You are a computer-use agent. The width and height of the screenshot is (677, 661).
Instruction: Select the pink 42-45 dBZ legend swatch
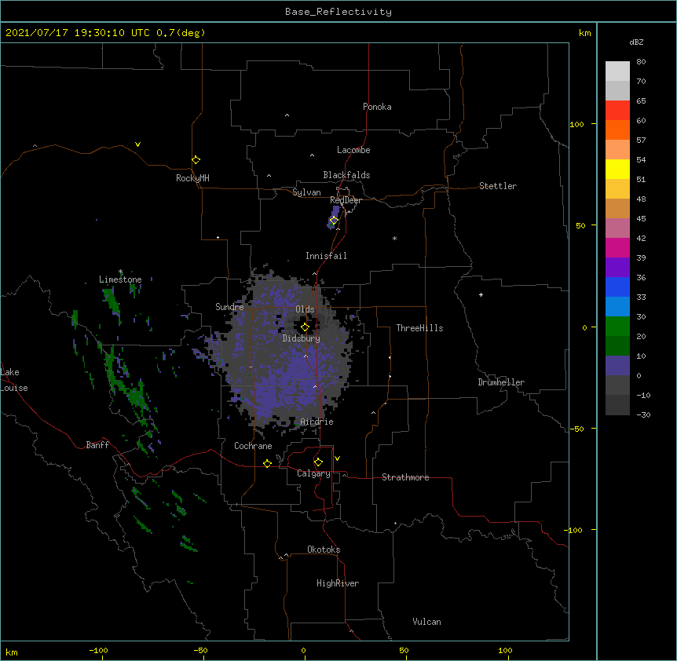click(x=617, y=228)
